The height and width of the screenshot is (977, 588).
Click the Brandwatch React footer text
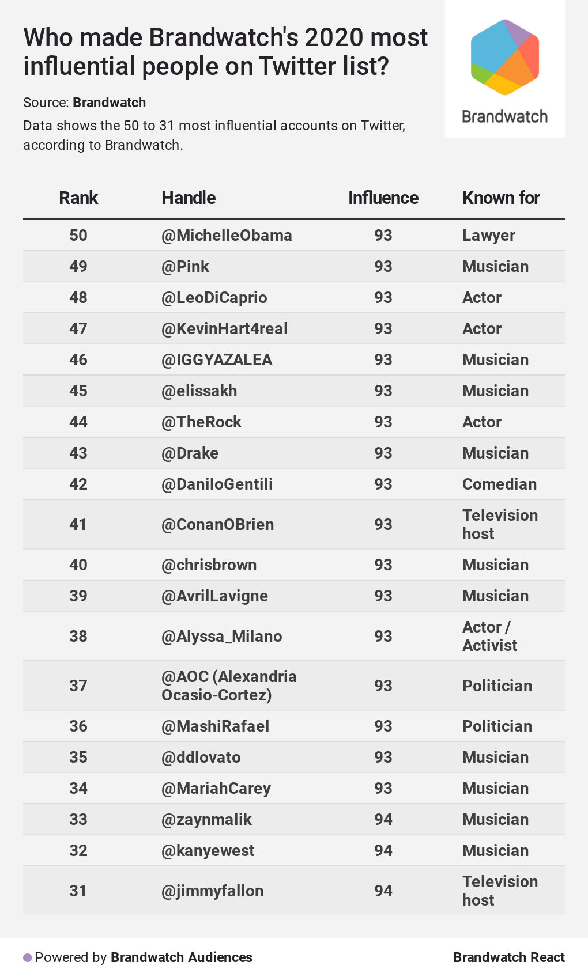(x=508, y=957)
